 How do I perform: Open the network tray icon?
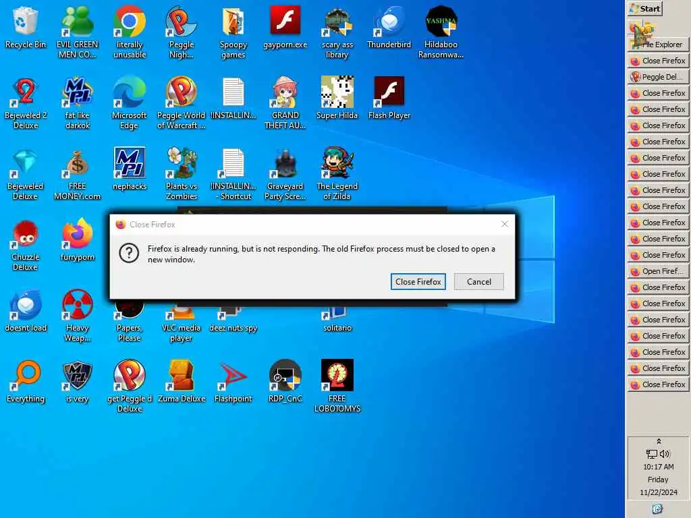652,454
